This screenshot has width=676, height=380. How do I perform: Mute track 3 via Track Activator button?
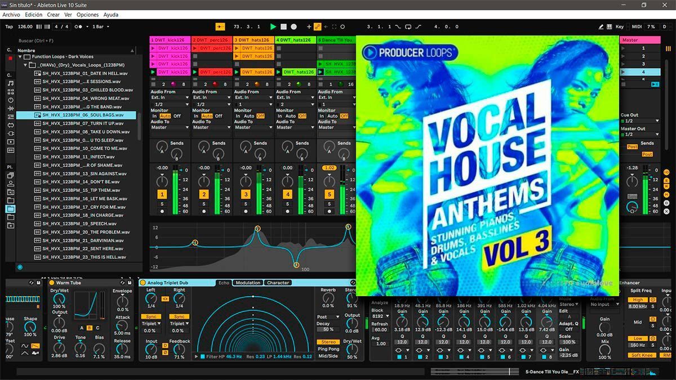tap(246, 194)
